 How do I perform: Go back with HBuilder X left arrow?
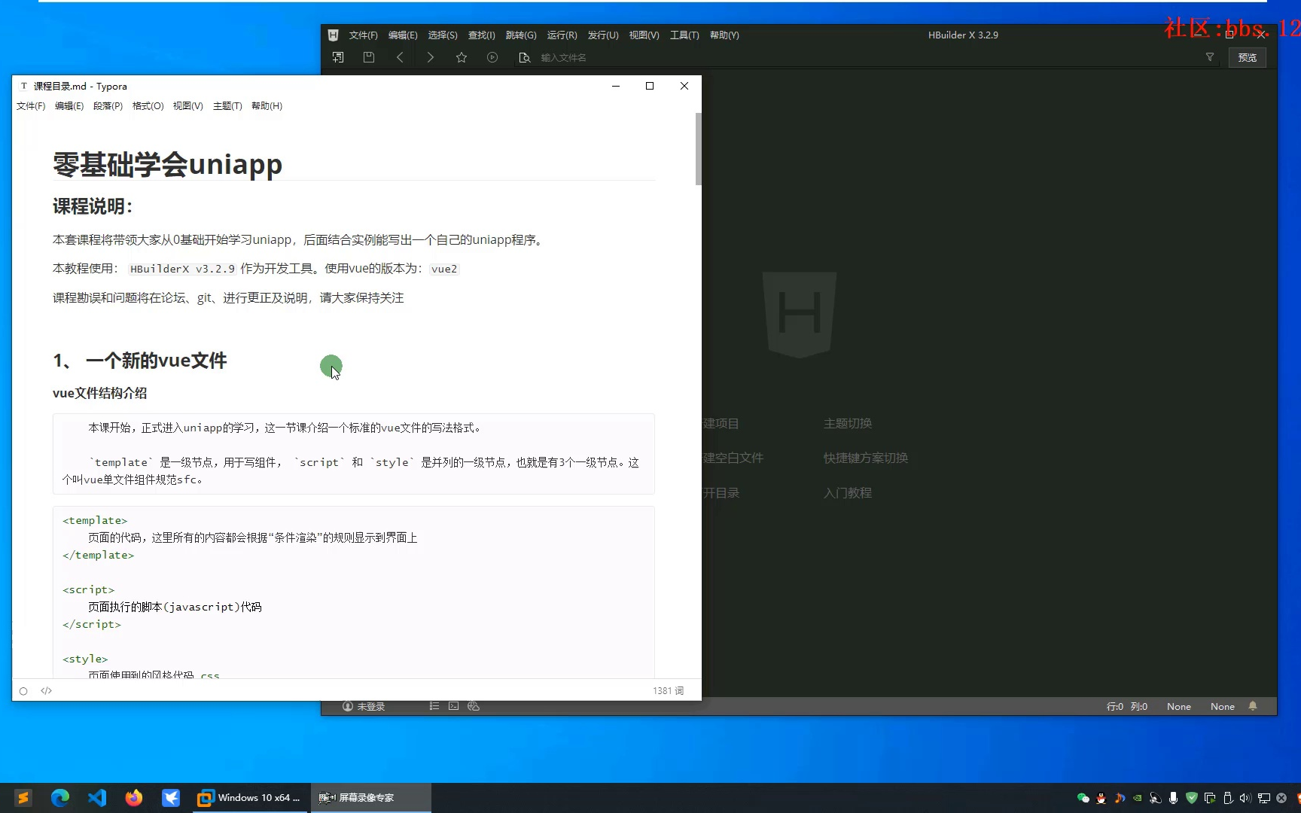(400, 57)
